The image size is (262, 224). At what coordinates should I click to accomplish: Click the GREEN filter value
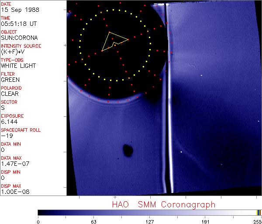tap(10, 80)
